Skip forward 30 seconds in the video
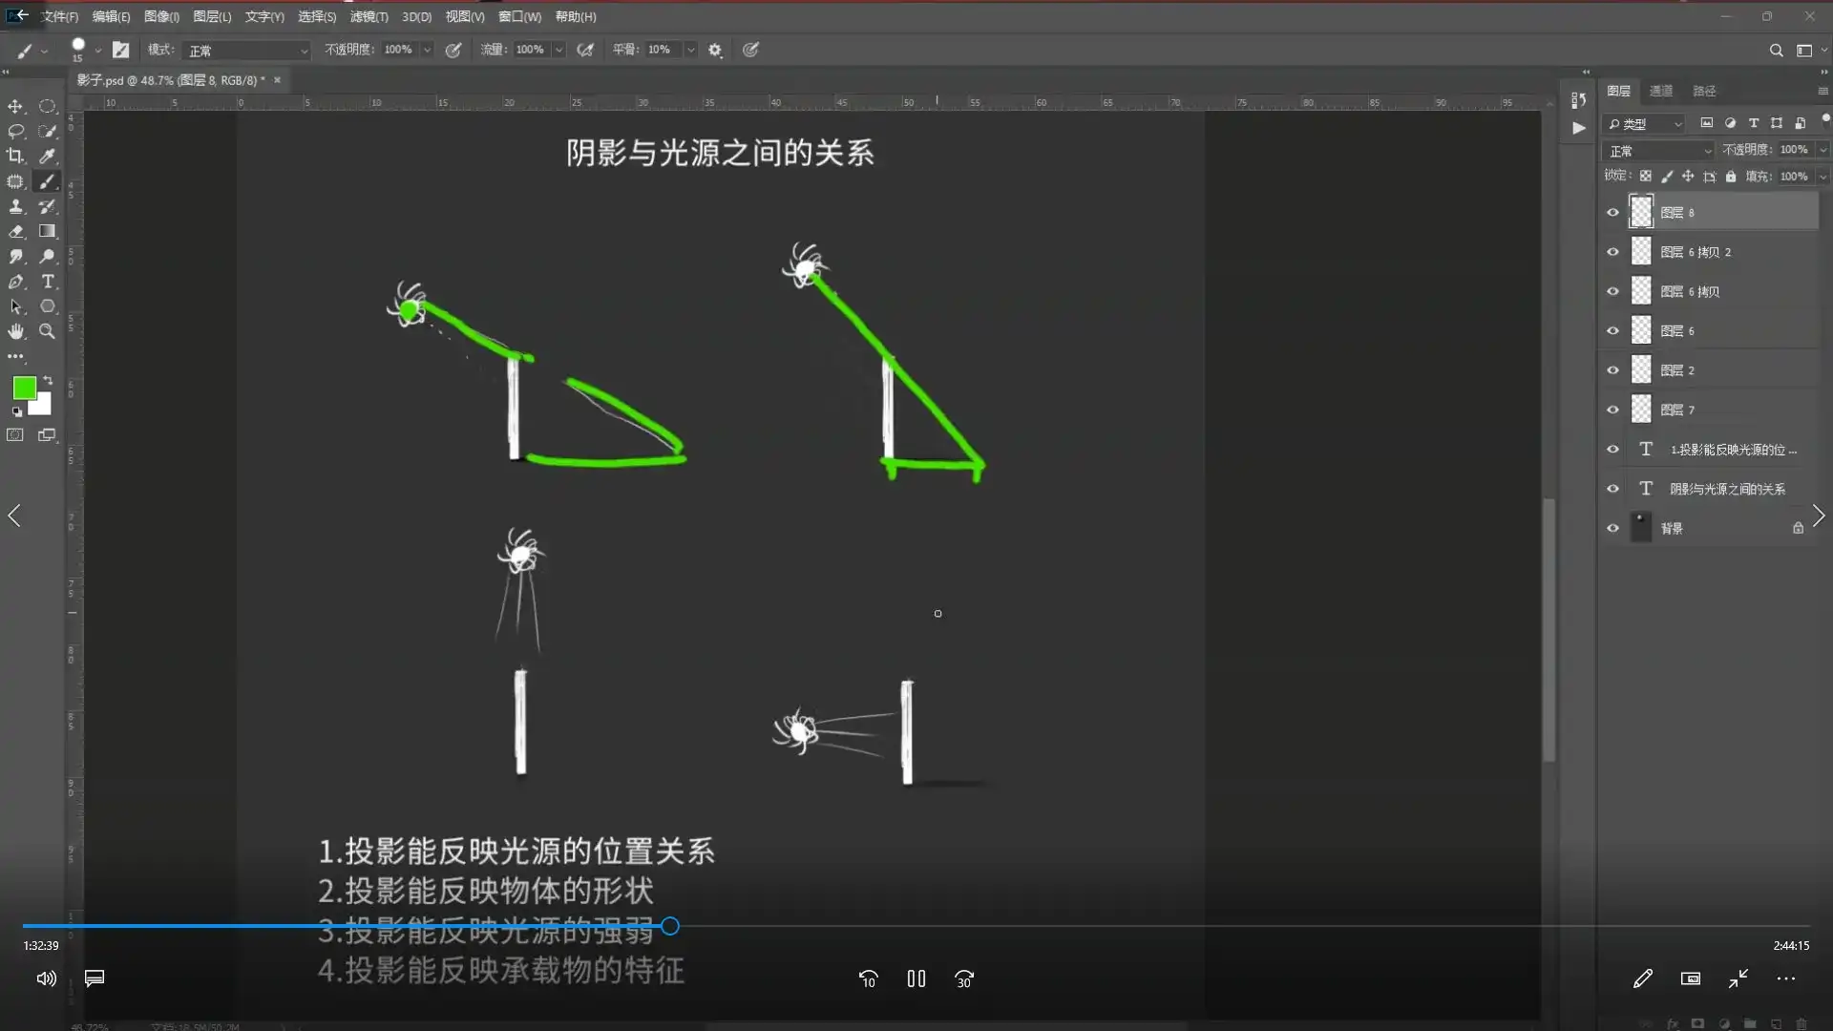Image resolution: width=1833 pixels, height=1031 pixels. tap(964, 978)
